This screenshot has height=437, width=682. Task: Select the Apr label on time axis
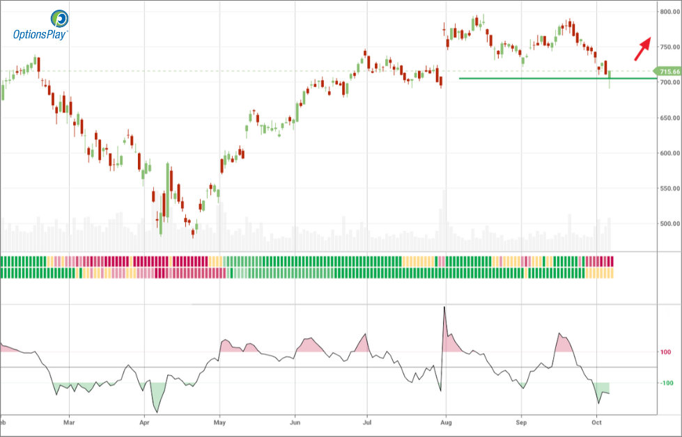pos(144,422)
